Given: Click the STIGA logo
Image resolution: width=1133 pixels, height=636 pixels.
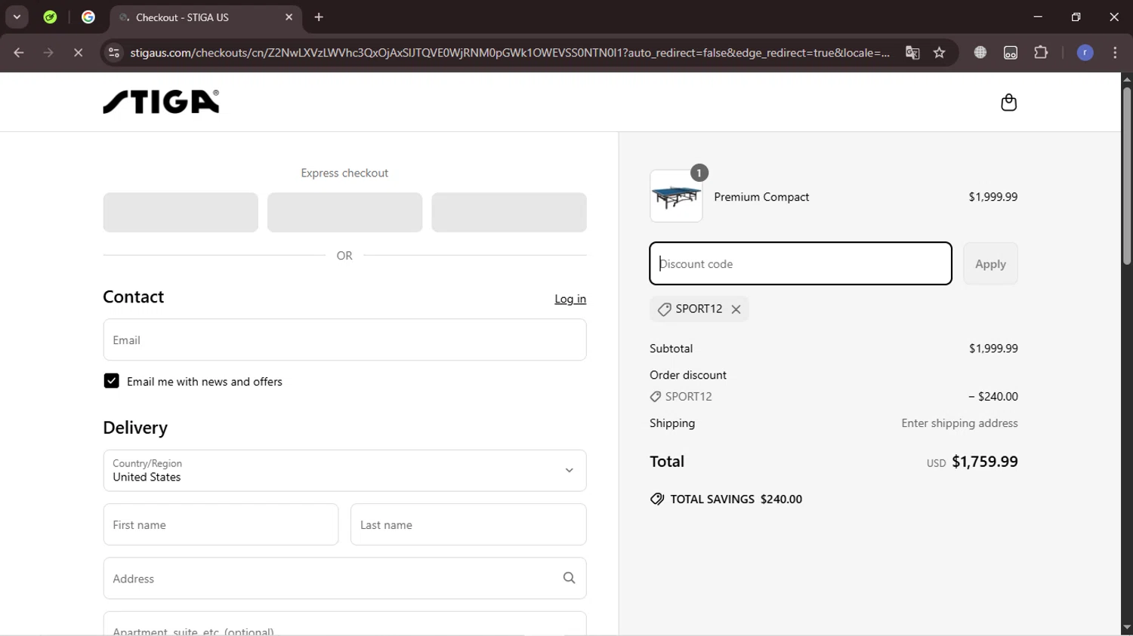Looking at the screenshot, I should (161, 102).
